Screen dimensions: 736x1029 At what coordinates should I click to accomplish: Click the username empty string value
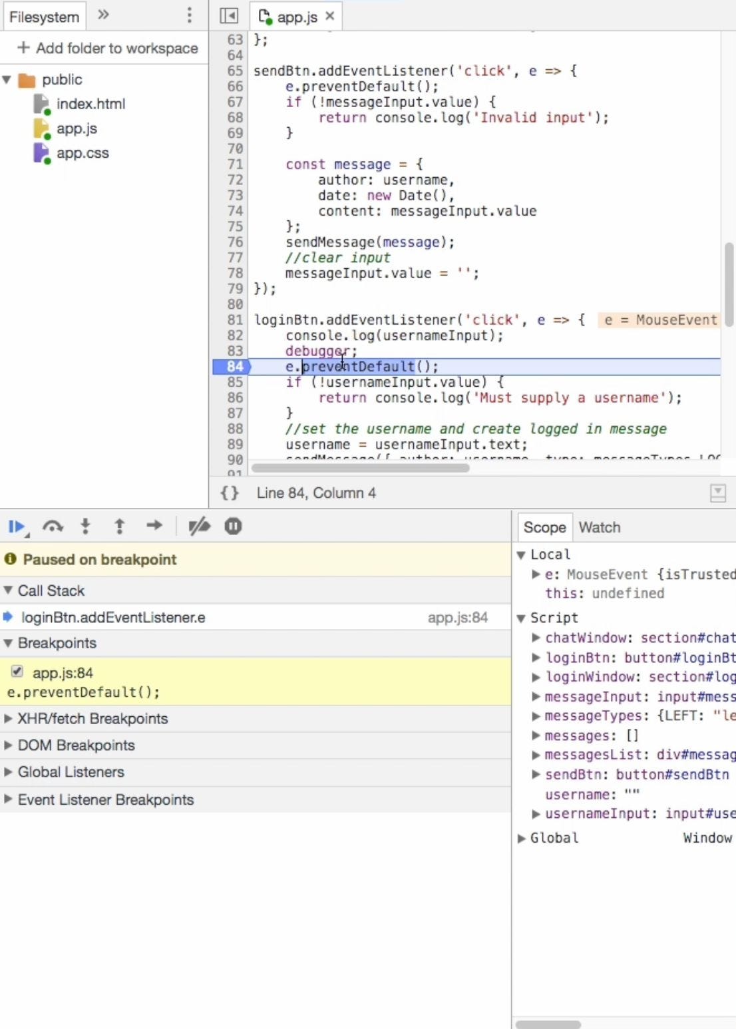[632, 794]
